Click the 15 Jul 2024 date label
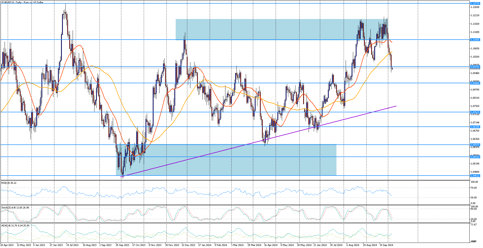This screenshot has height=248, width=483. [x=336, y=245]
